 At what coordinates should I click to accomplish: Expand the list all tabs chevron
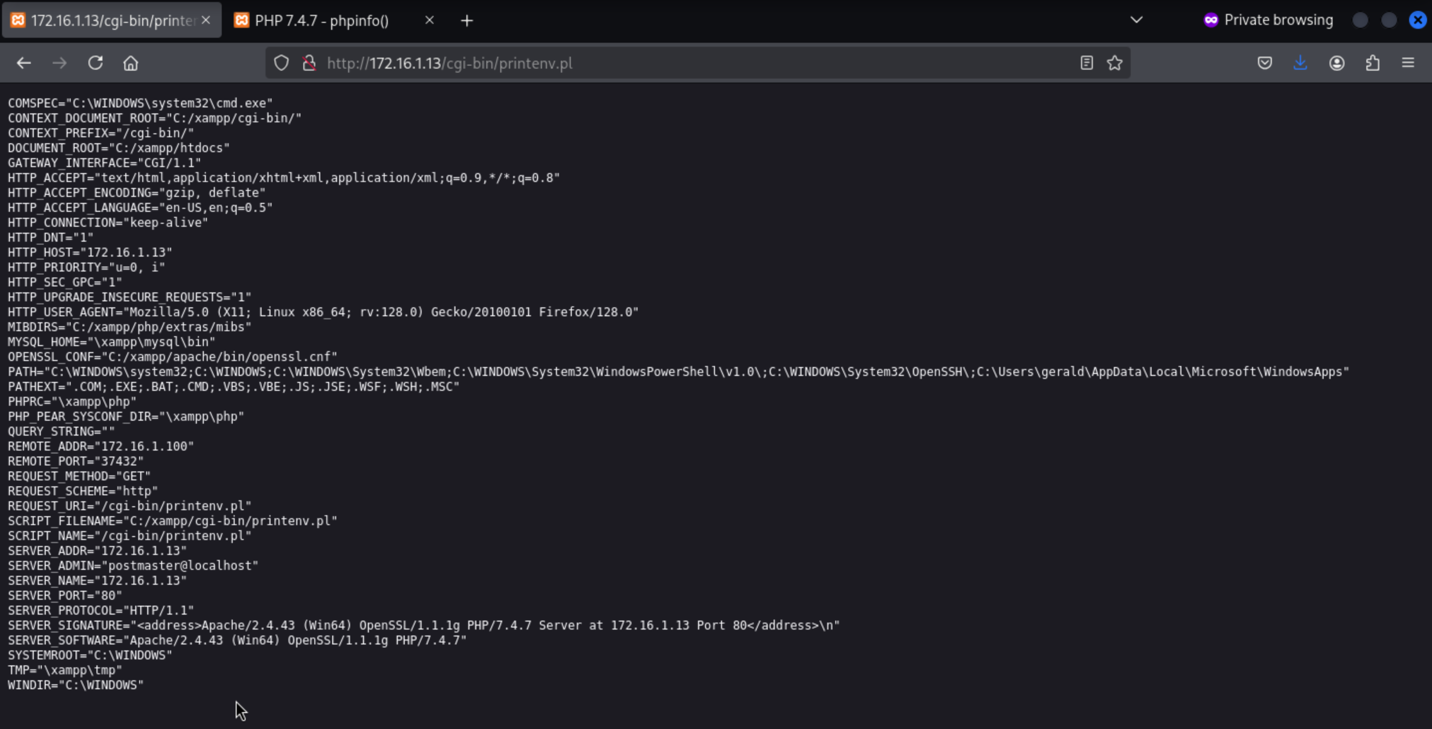coord(1136,20)
